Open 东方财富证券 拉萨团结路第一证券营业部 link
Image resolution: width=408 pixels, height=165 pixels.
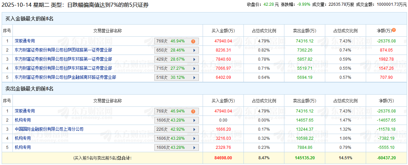coord(63,50)
